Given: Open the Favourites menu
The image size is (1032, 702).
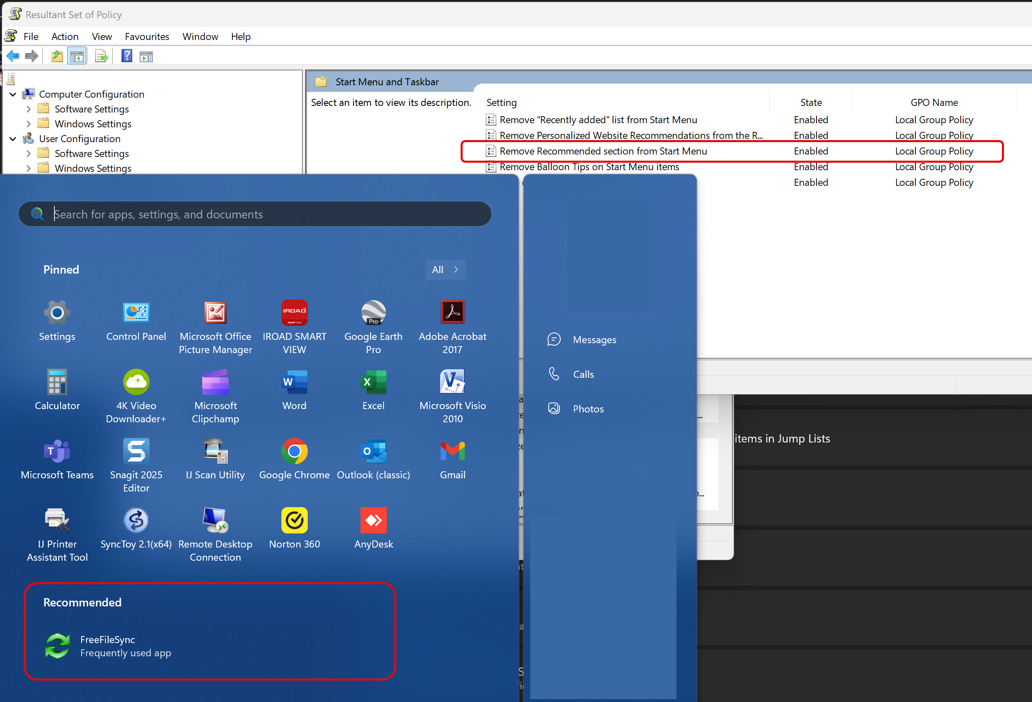Looking at the screenshot, I should [147, 36].
